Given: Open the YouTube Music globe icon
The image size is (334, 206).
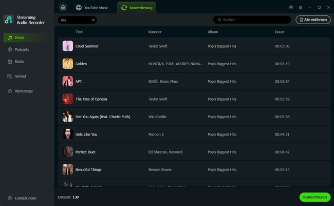Looking at the screenshot, I should [79, 8].
